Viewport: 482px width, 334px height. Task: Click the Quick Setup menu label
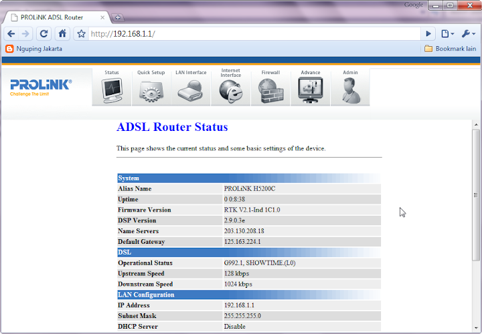click(151, 73)
